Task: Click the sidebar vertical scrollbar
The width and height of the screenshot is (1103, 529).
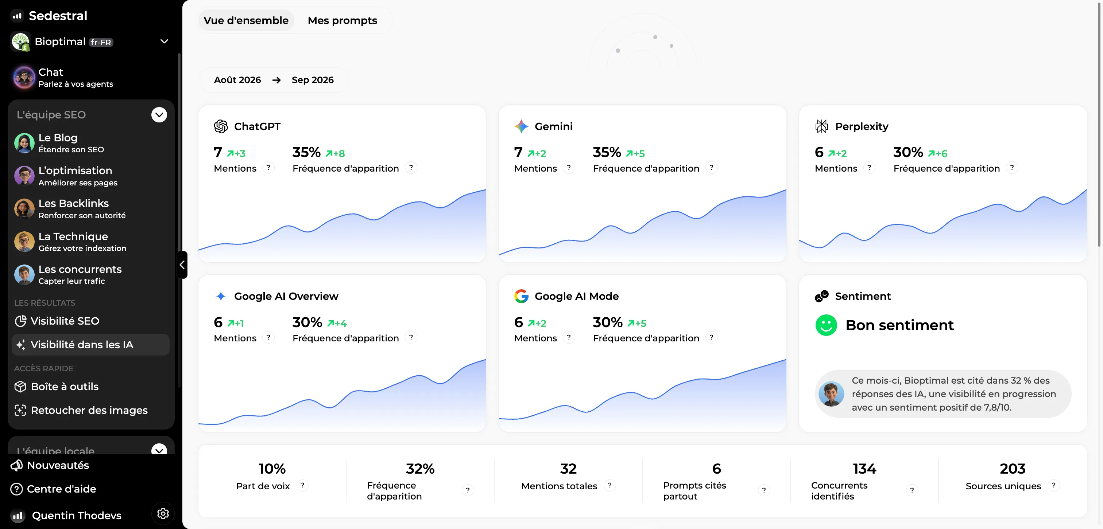Action: click(179, 220)
